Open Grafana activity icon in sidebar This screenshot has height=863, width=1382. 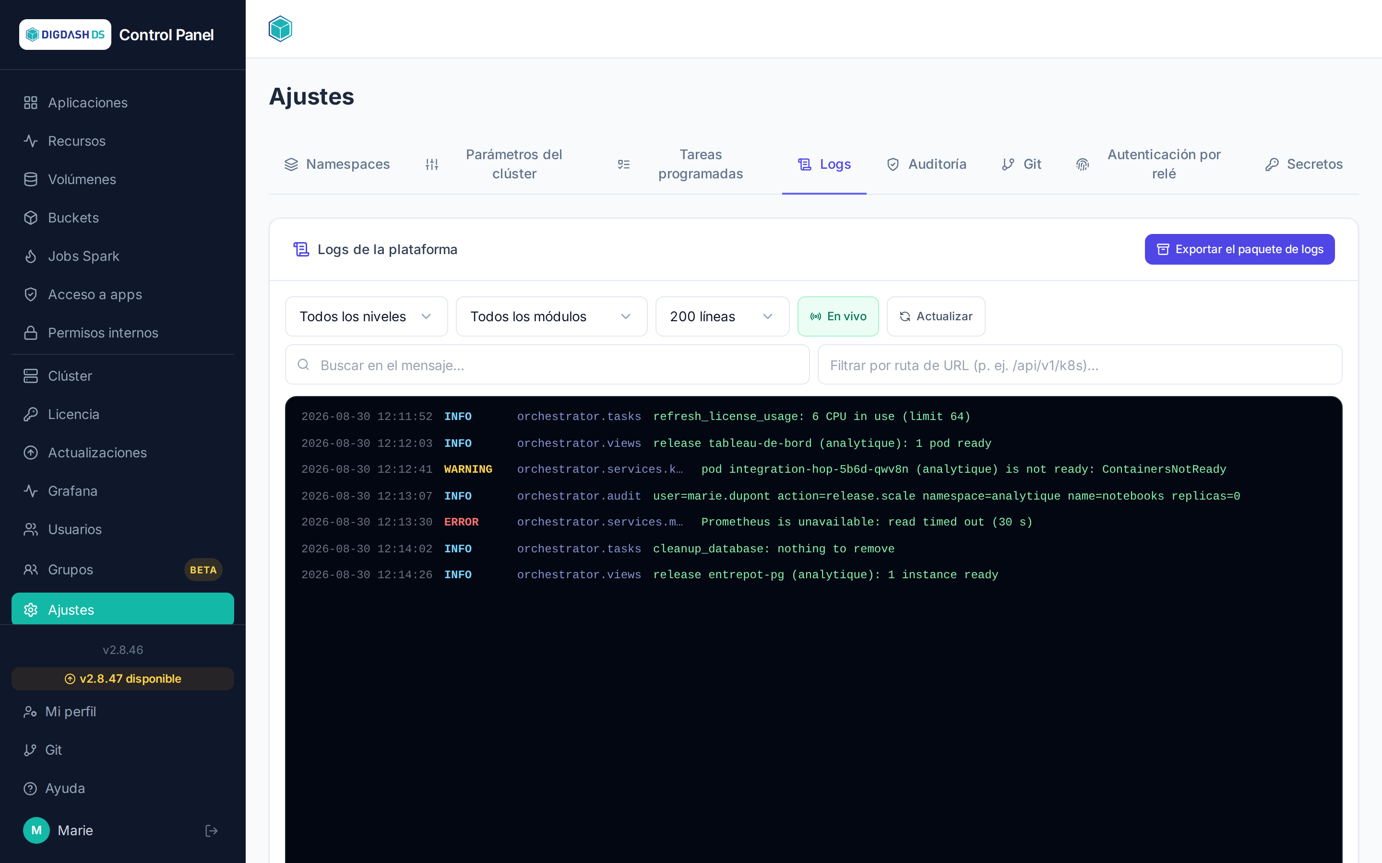pos(31,491)
